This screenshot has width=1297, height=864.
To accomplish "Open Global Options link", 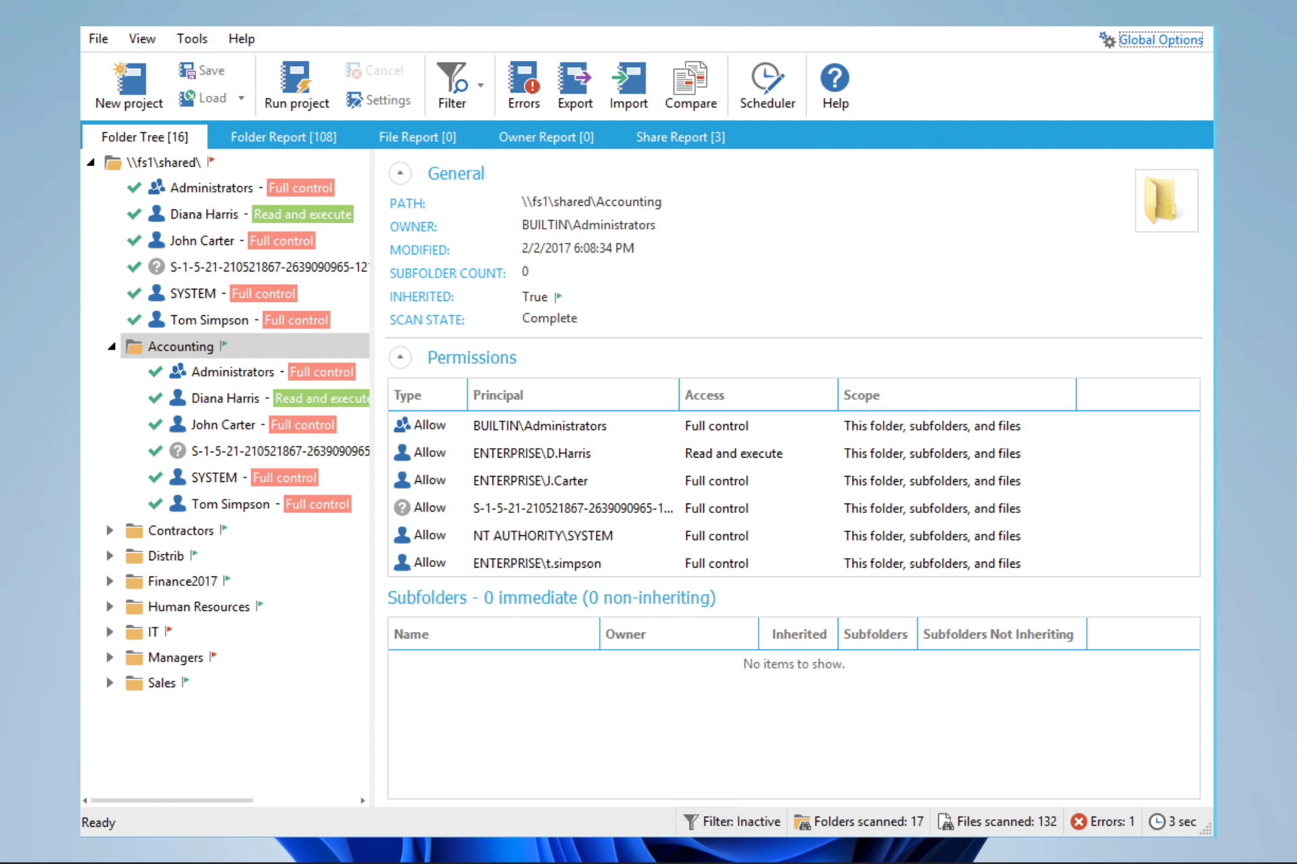I will (1160, 40).
